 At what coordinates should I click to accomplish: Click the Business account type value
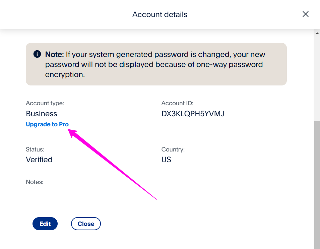point(42,114)
